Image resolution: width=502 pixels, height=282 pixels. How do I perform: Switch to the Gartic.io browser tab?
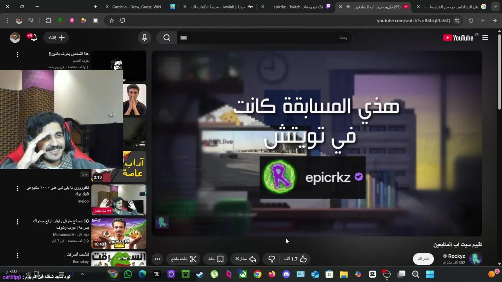(136, 7)
